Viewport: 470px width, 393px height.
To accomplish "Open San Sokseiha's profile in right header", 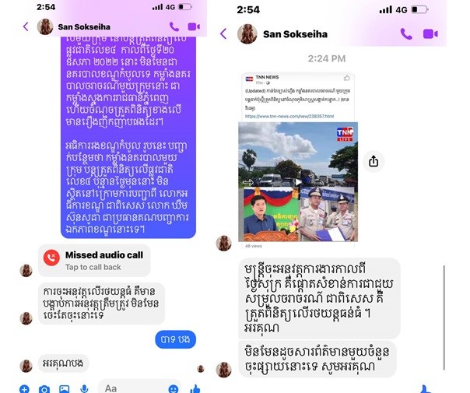I will pyautogui.click(x=295, y=34).
